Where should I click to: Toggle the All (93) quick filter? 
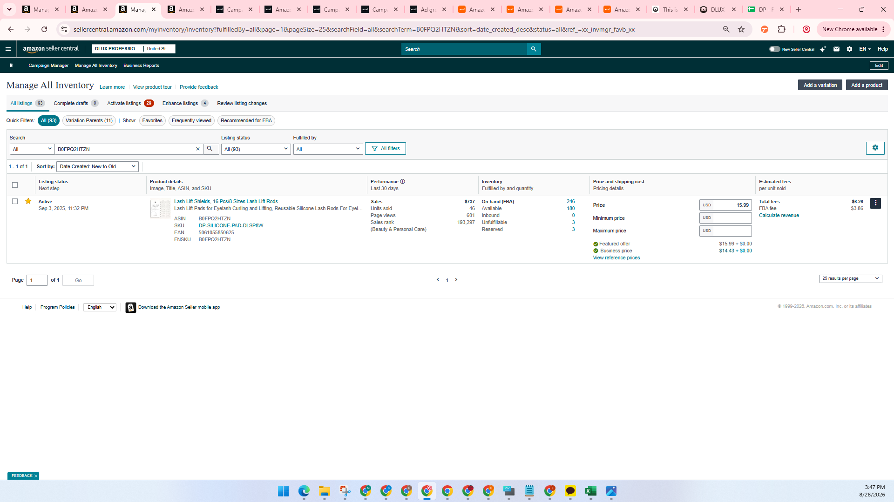coord(48,121)
